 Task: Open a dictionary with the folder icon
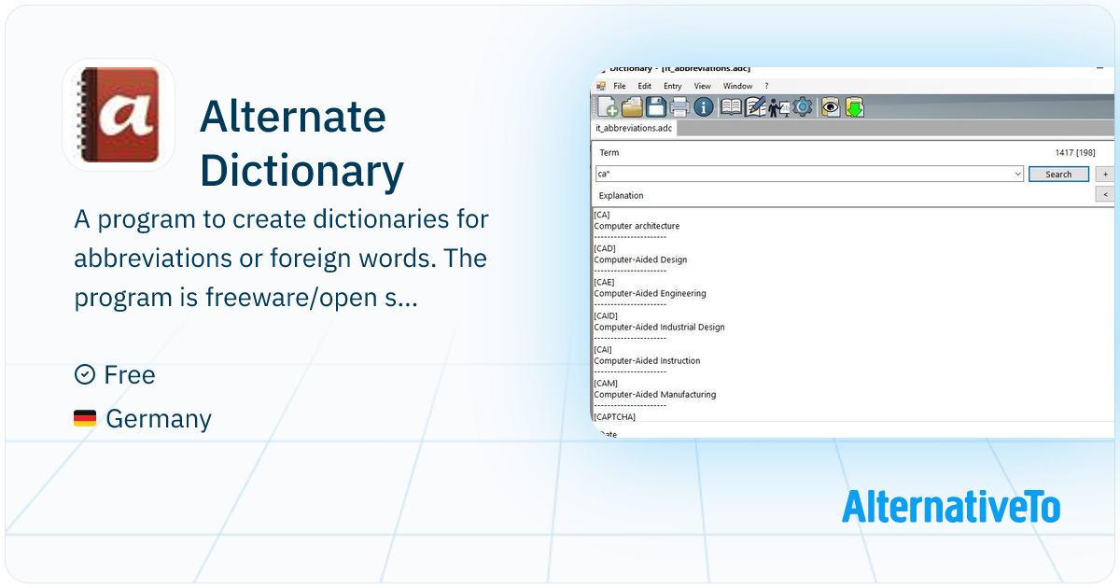coord(632,107)
